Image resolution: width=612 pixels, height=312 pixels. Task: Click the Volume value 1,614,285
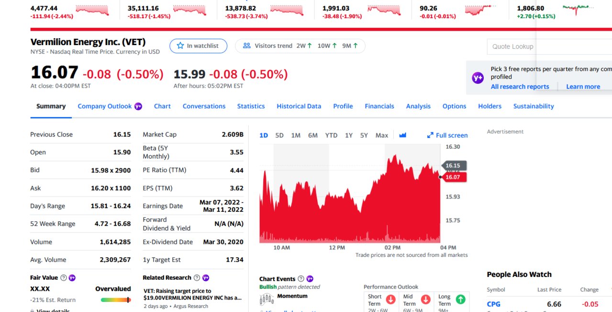pyautogui.click(x=115, y=242)
